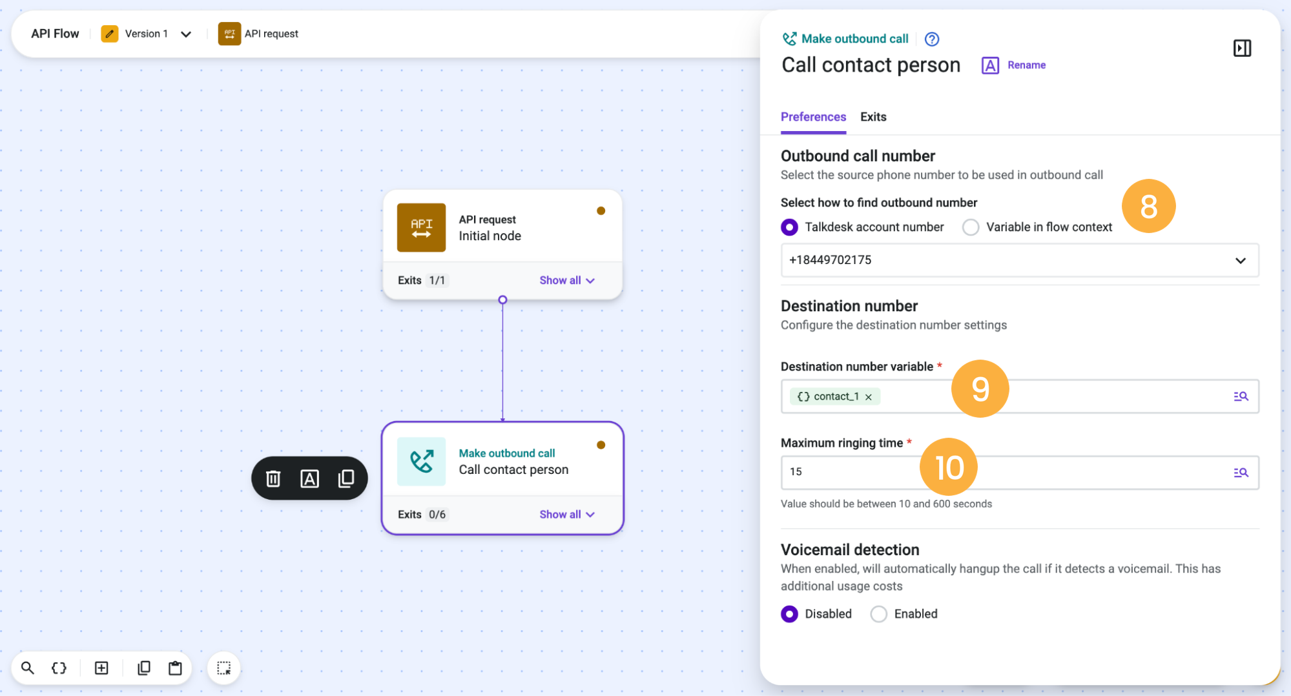1291x696 pixels.
Task: Click the Make outbound call header link
Action: click(854, 39)
